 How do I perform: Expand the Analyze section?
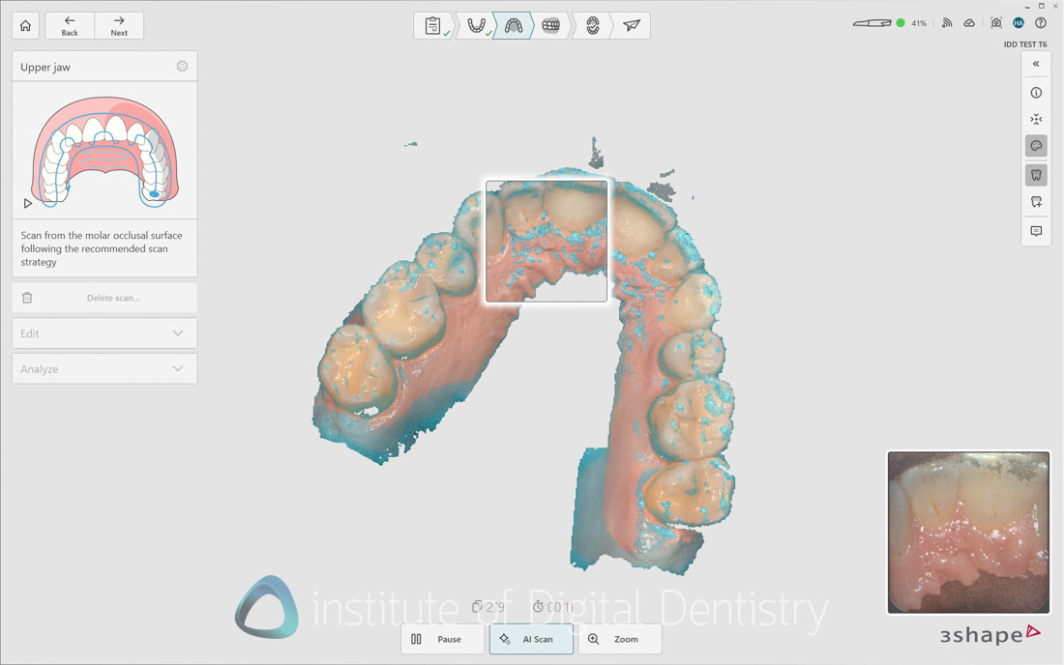point(103,368)
